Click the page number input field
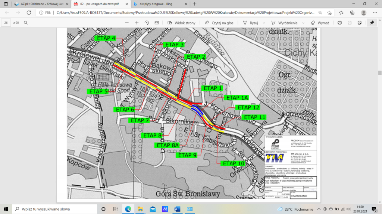The height and width of the screenshot is (214, 382). (6, 23)
